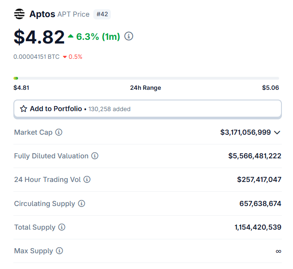Open the Max Supply info icon

click(60, 250)
